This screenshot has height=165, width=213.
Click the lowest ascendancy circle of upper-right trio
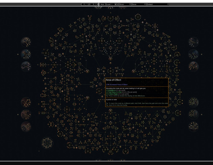tap(193, 67)
